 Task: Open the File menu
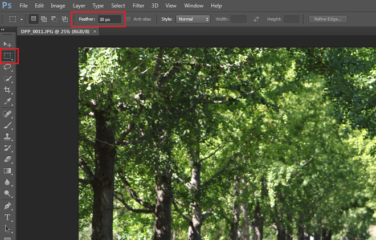[23, 6]
